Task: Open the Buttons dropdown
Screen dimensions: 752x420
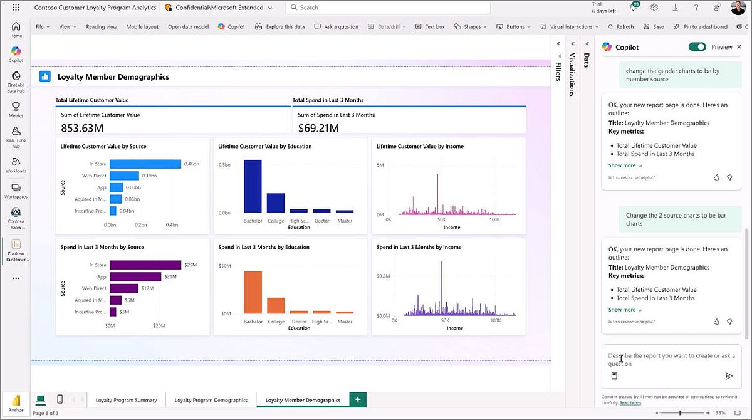Action: 515,27
